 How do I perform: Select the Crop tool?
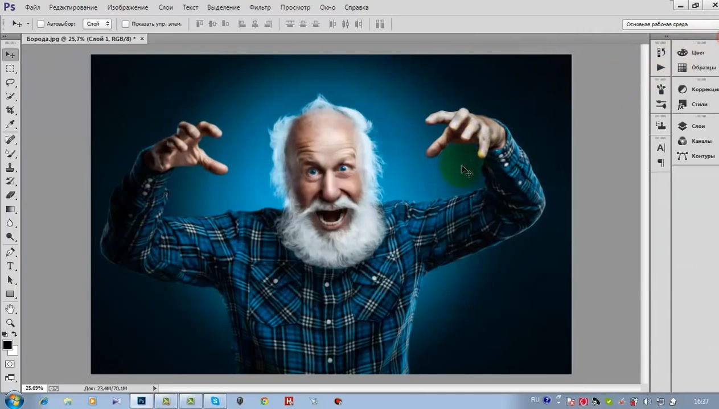(10, 110)
